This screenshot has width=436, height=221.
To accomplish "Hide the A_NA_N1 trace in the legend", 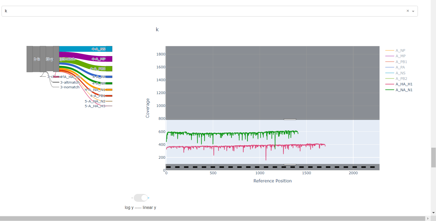I will pyautogui.click(x=404, y=90).
